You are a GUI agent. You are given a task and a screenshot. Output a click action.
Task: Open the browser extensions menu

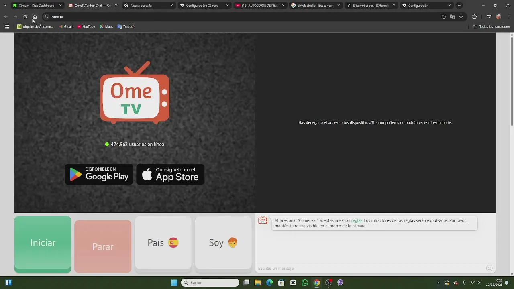pos(474,17)
